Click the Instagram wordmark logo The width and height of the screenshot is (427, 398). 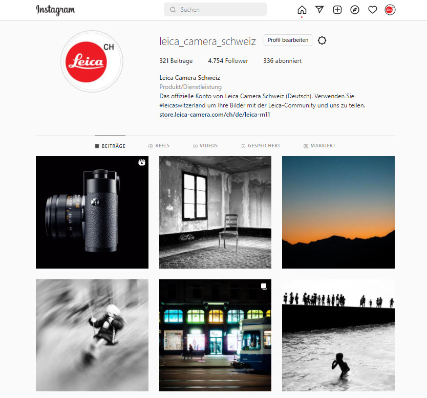[56, 10]
